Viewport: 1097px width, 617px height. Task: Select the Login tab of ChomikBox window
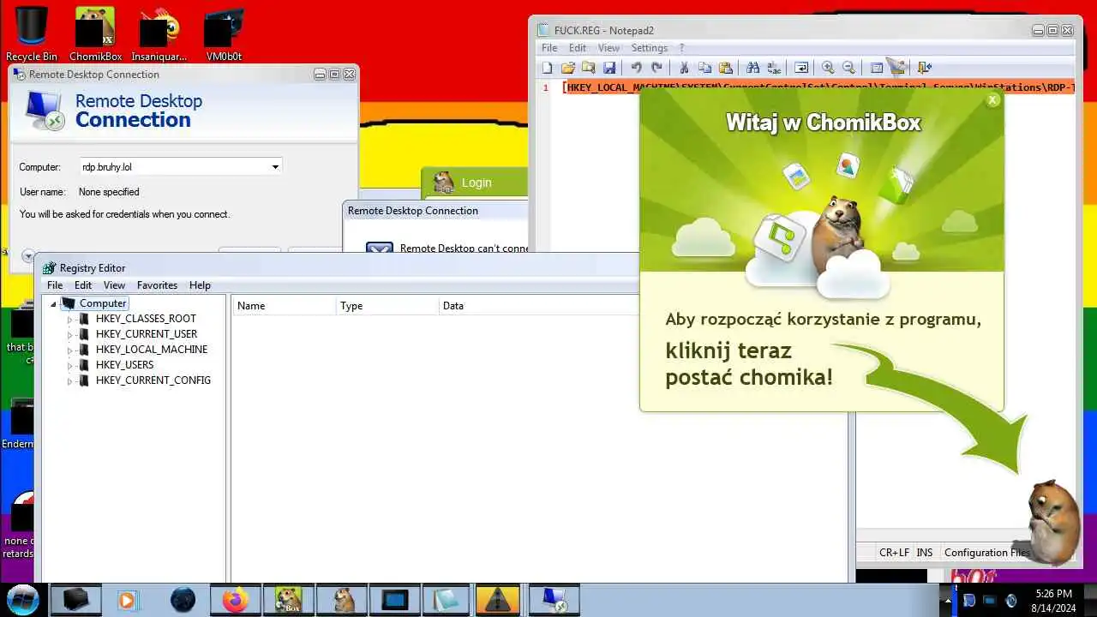(x=476, y=183)
